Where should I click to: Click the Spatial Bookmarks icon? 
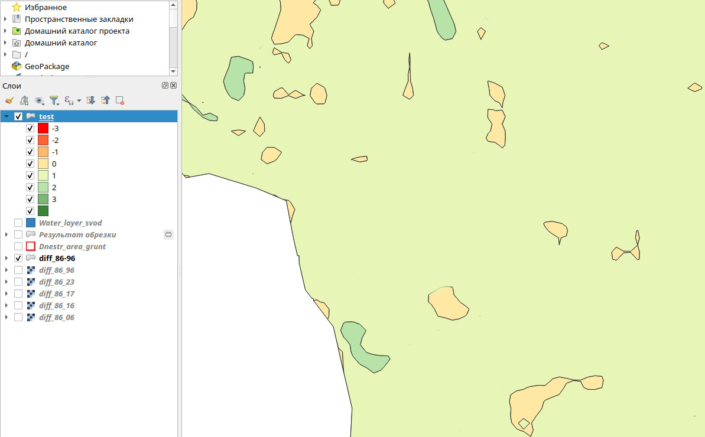[17, 19]
